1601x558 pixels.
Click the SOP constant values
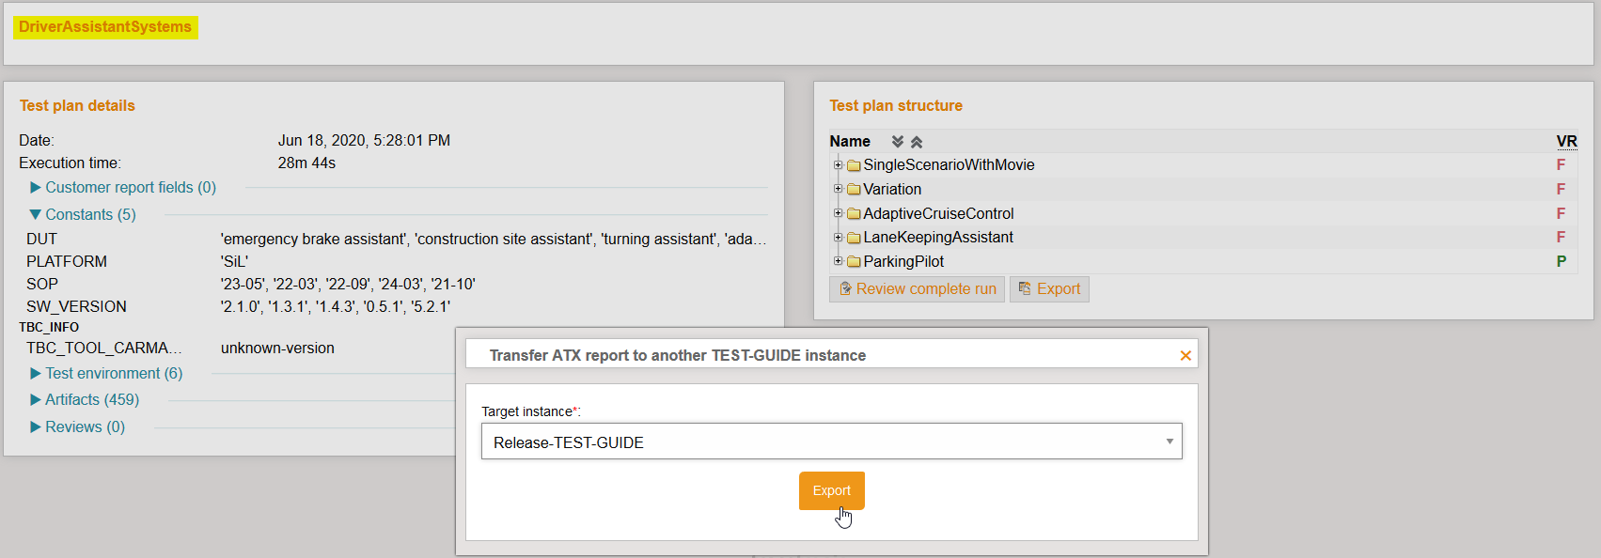(x=348, y=284)
